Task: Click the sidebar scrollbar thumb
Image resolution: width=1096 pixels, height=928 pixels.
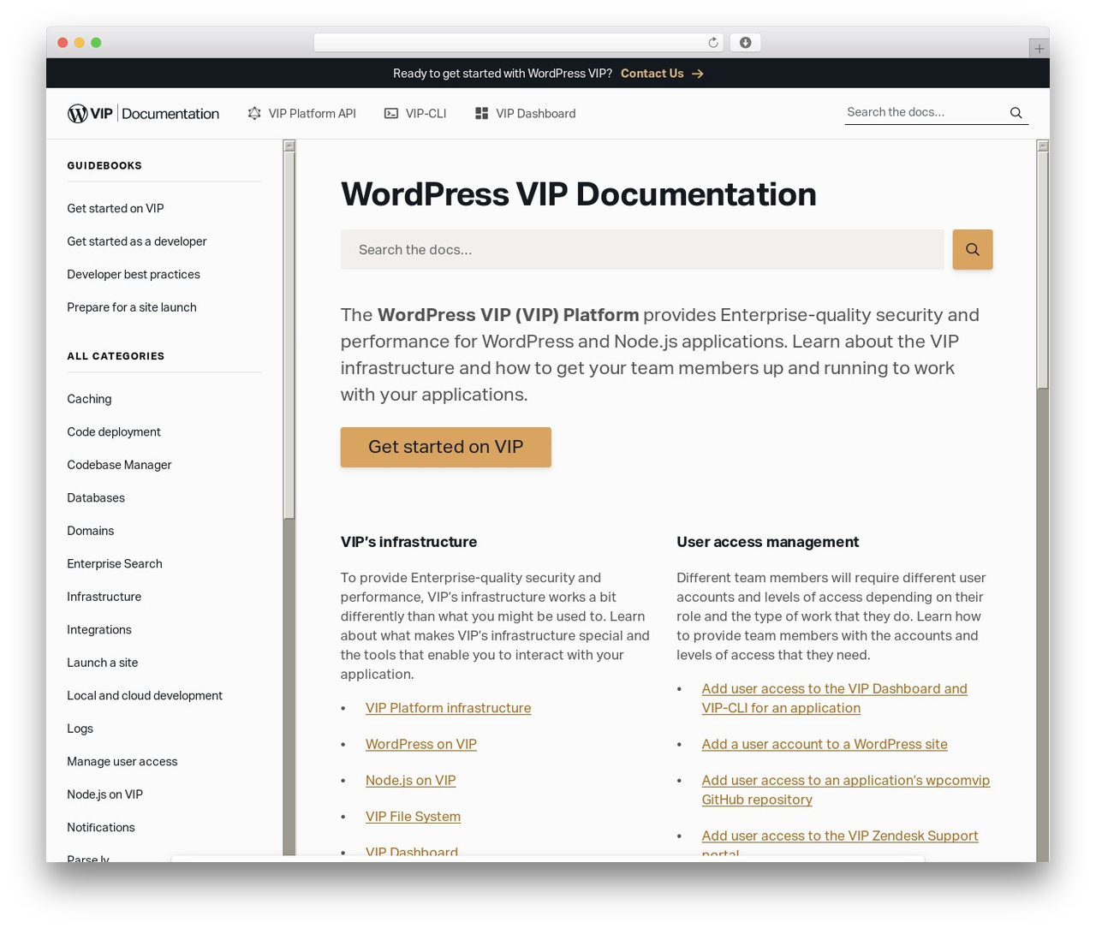Action: tap(289, 335)
